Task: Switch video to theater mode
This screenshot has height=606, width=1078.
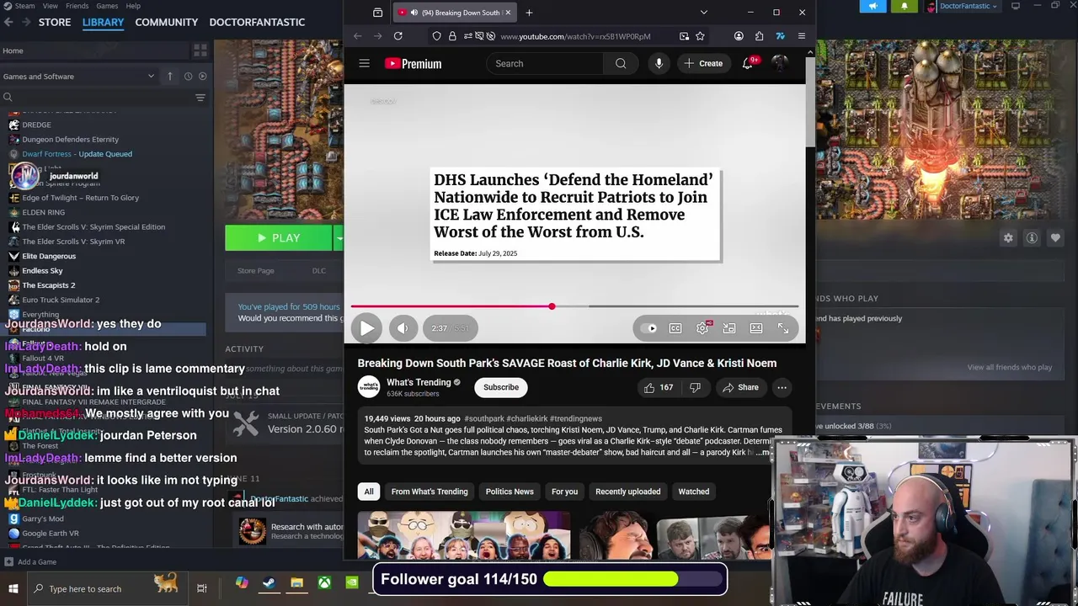Action: pyautogui.click(x=756, y=328)
